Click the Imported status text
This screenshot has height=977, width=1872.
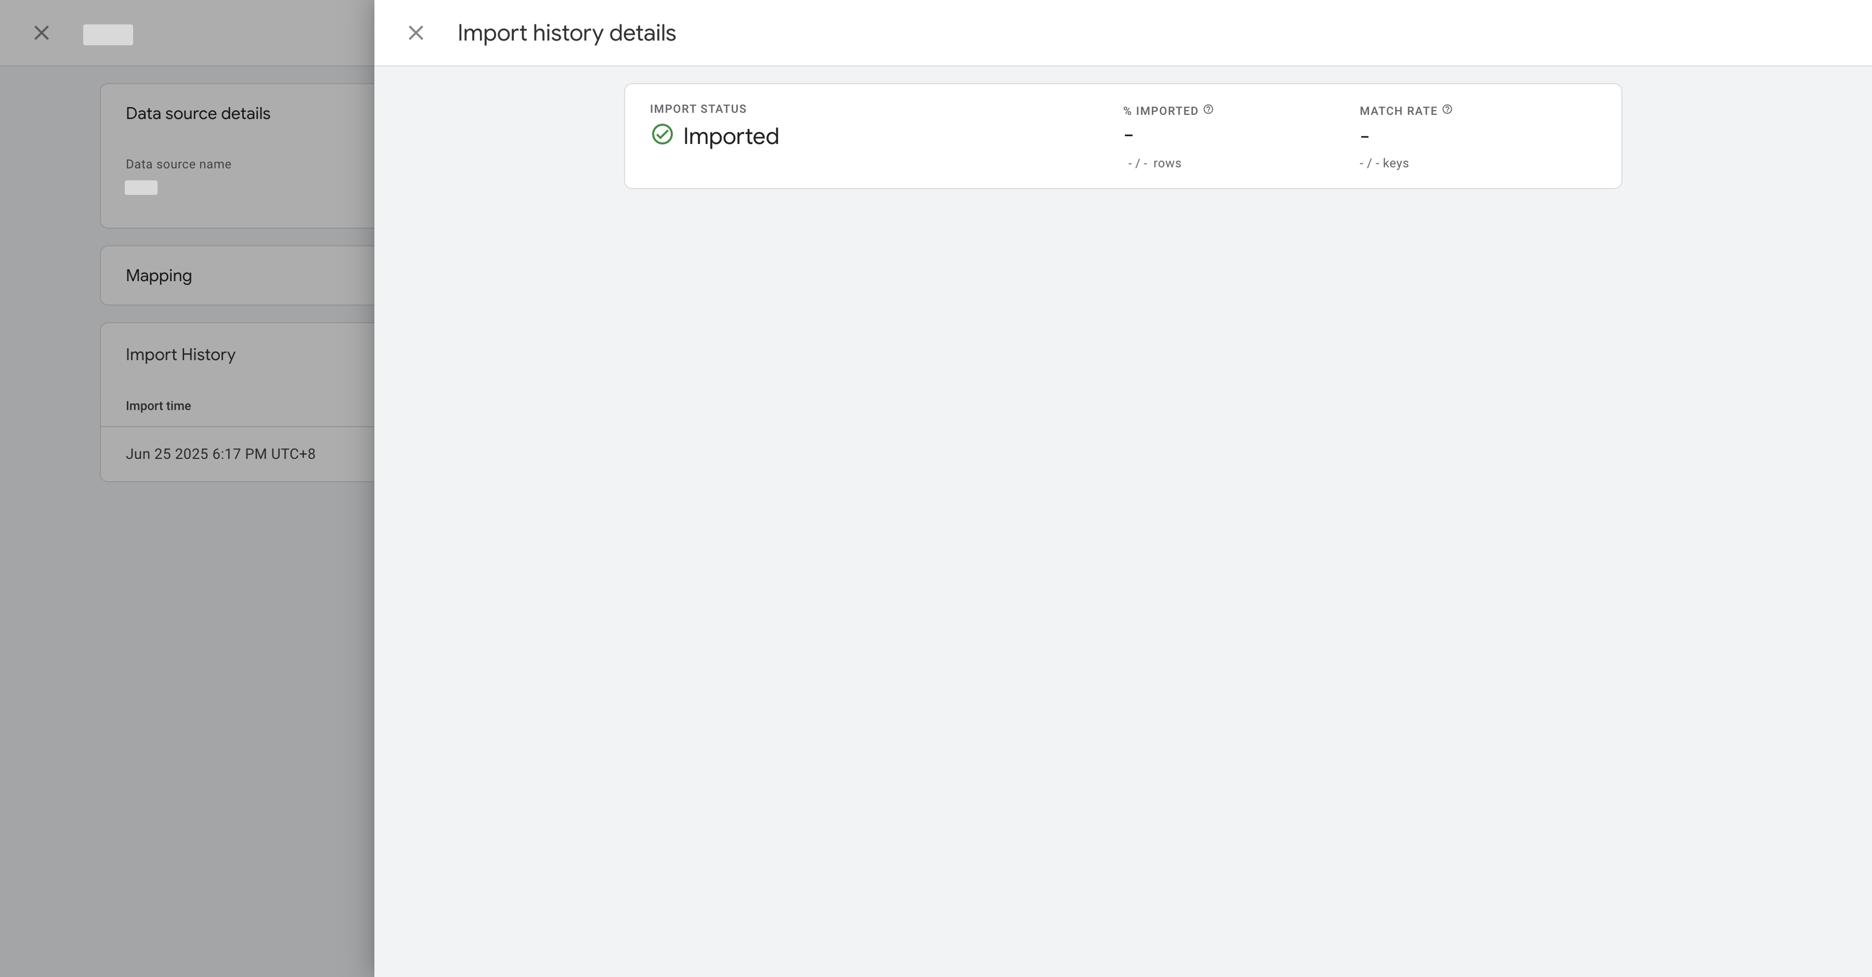(x=731, y=137)
